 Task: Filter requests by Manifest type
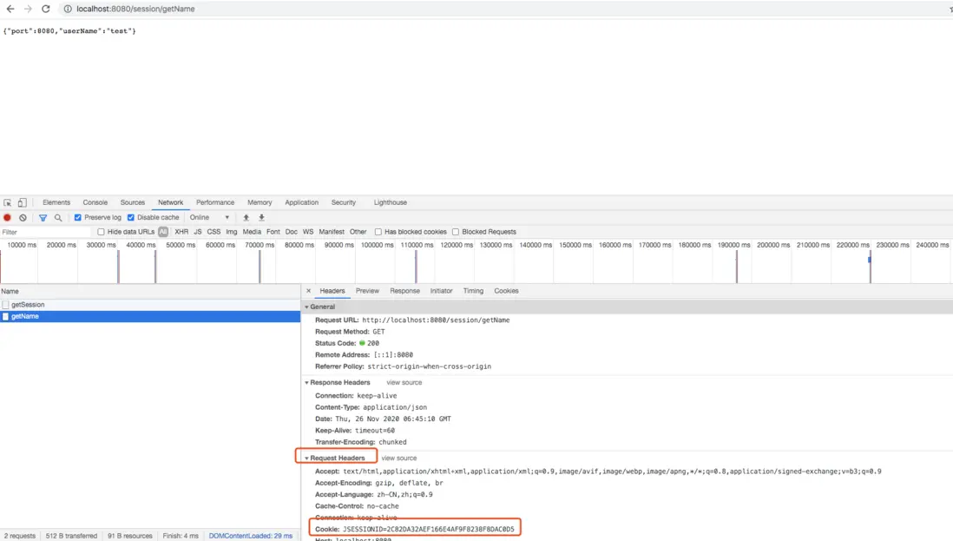click(332, 232)
